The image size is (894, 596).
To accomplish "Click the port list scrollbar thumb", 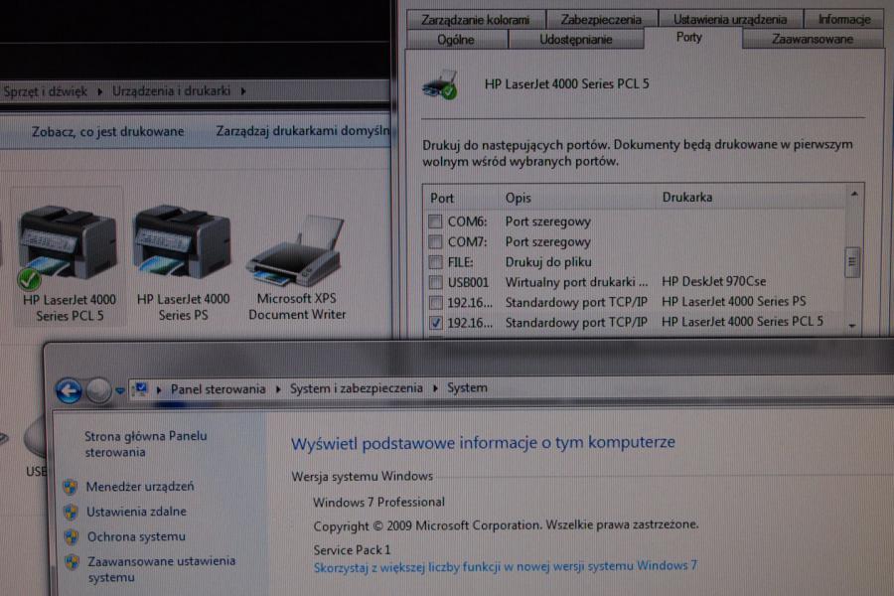I will coord(852,262).
